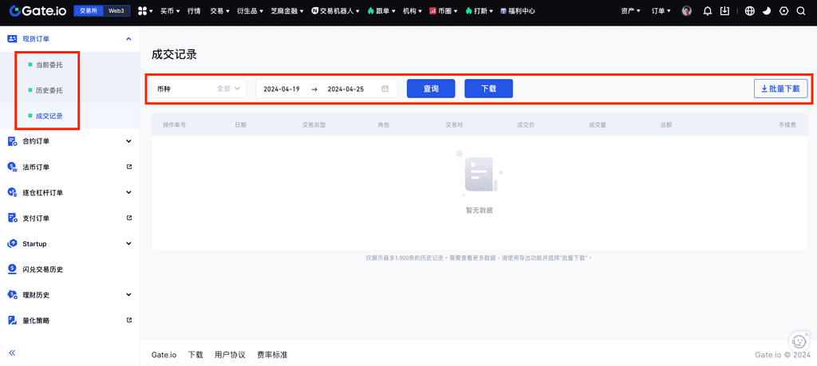Open the search magnifier icon
817x366 pixels.
click(800, 11)
